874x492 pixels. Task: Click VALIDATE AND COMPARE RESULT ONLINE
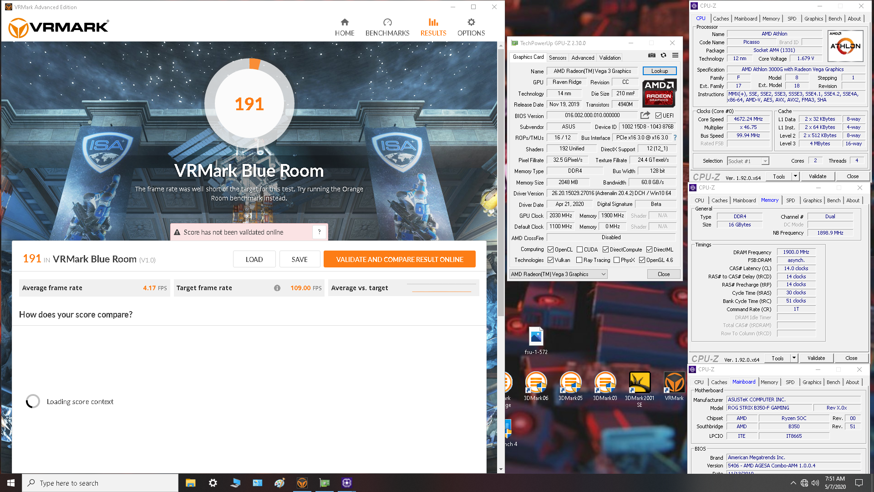(400, 259)
